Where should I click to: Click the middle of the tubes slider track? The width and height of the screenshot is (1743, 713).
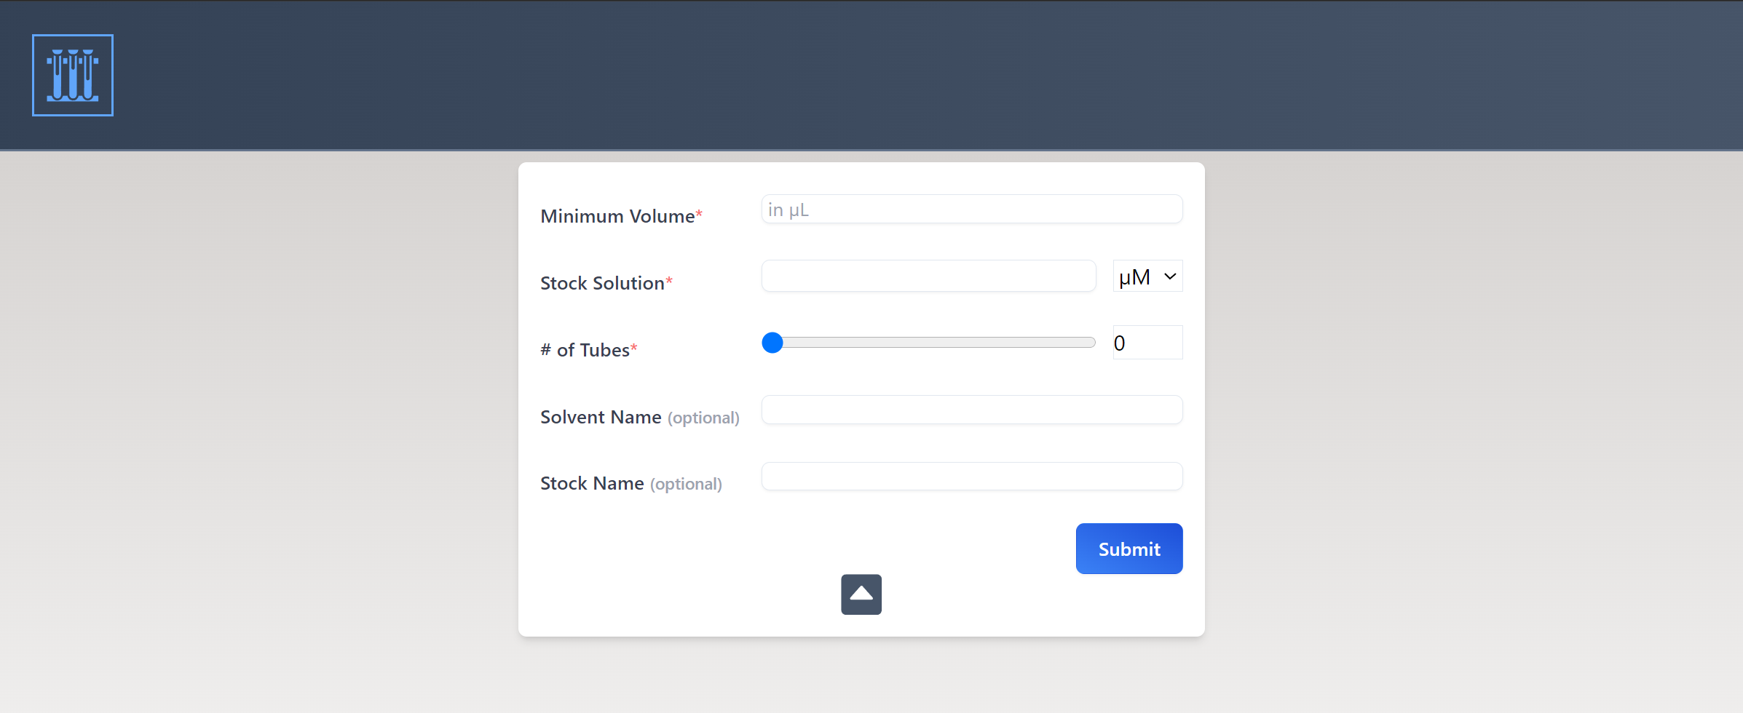pyautogui.click(x=934, y=343)
